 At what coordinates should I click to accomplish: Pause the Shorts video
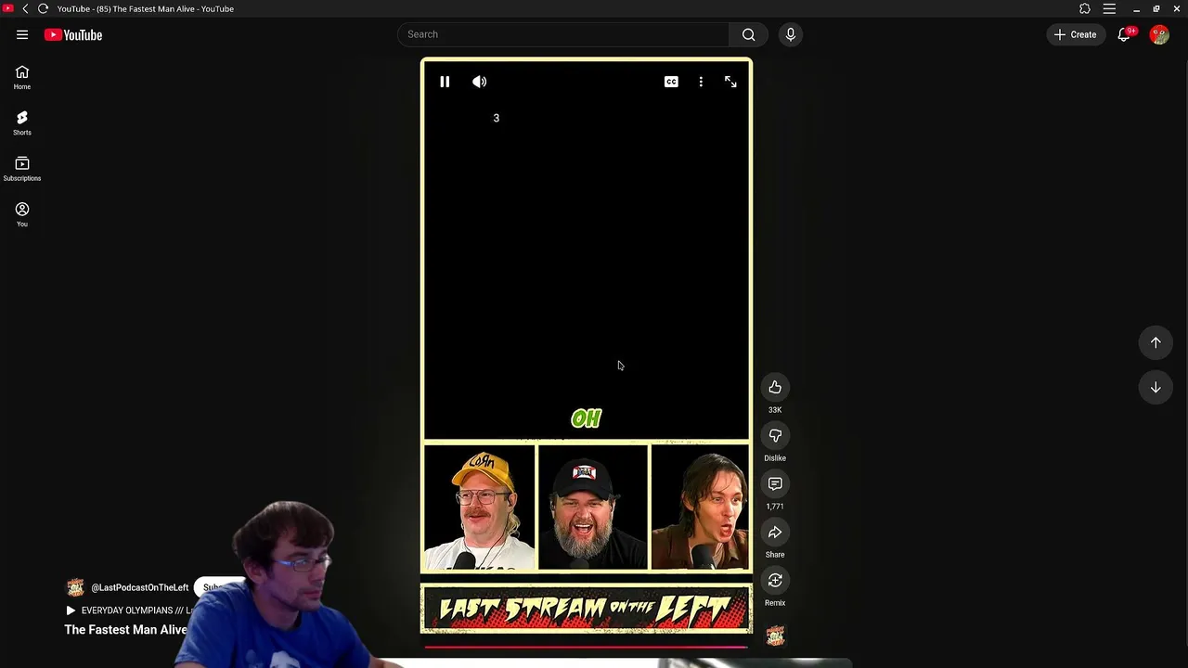[x=445, y=82]
